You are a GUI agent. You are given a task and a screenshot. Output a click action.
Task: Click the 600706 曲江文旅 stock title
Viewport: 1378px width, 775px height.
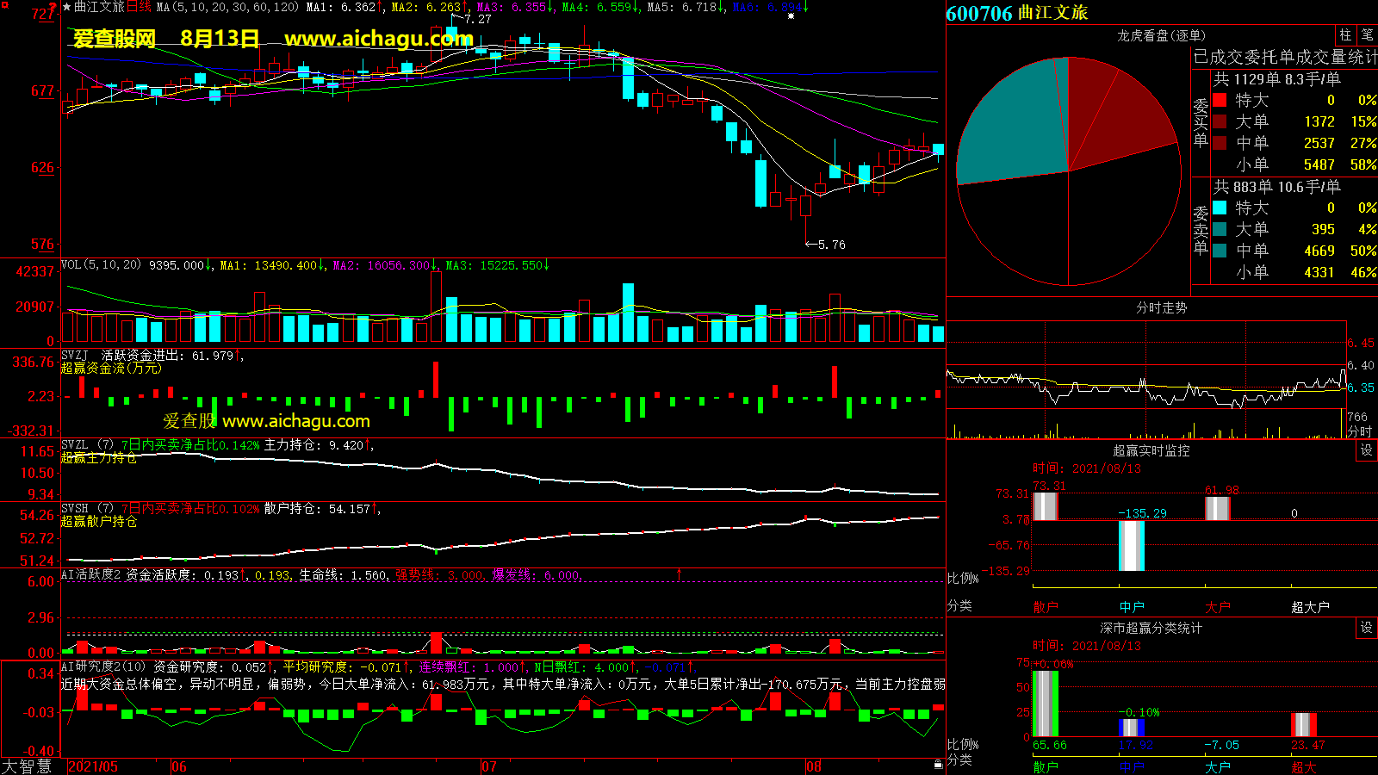pos(1016,13)
